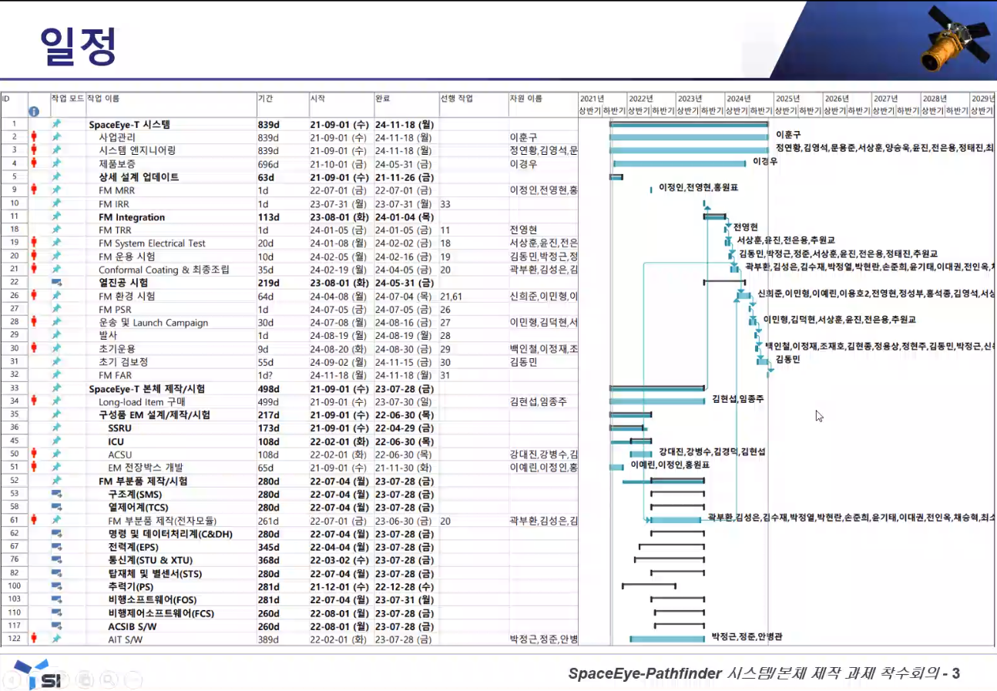Click the red person icon in the AIT S/W row

pyautogui.click(x=34, y=639)
